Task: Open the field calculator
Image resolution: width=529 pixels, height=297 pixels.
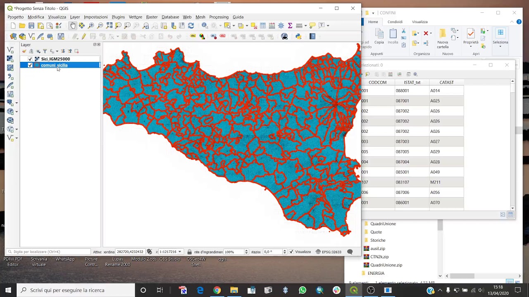Action: (x=272, y=26)
